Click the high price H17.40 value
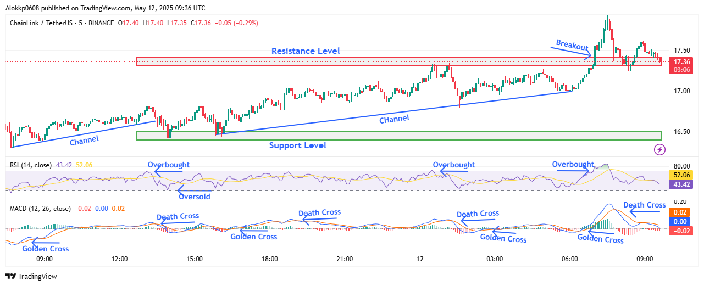Screen dimensions: 704x286 tap(153, 23)
